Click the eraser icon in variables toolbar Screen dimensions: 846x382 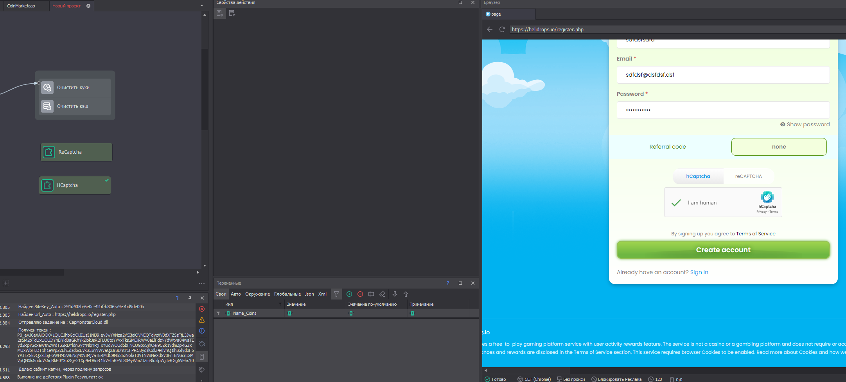(x=382, y=294)
